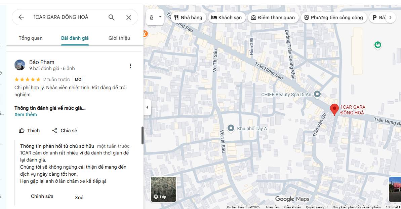Viewport: 401px width, 209px height.
Task: Select the Bài đánh giá tab
Action: pos(75,38)
